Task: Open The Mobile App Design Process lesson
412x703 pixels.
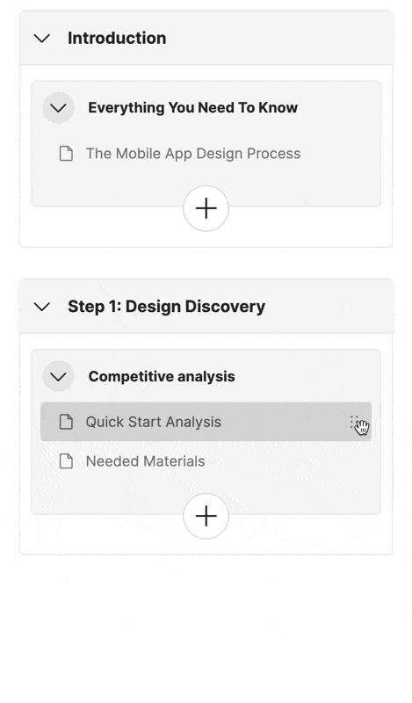Action: click(193, 153)
